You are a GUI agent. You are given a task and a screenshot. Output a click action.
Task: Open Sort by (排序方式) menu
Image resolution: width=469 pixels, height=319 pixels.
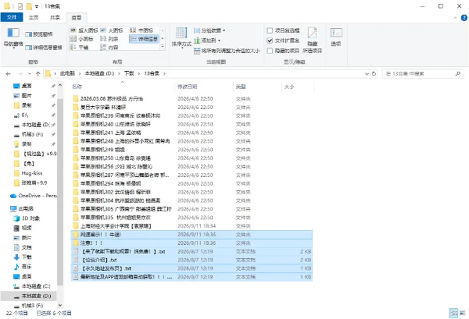pos(181,38)
